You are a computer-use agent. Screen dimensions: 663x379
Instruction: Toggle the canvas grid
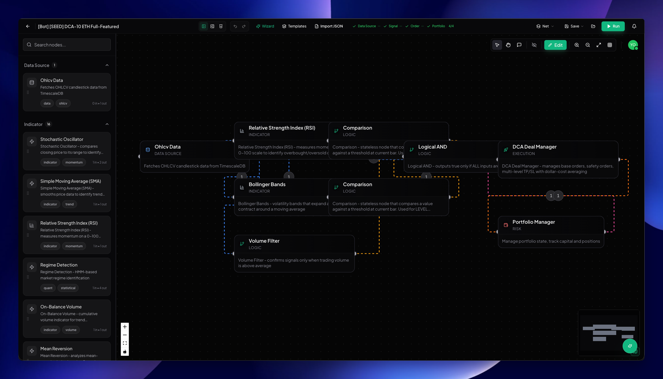click(x=610, y=45)
